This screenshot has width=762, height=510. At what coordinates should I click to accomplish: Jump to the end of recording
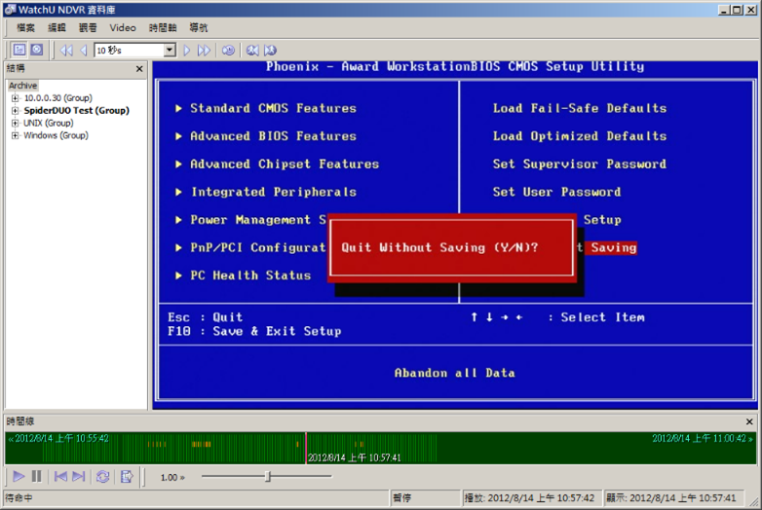tap(79, 476)
